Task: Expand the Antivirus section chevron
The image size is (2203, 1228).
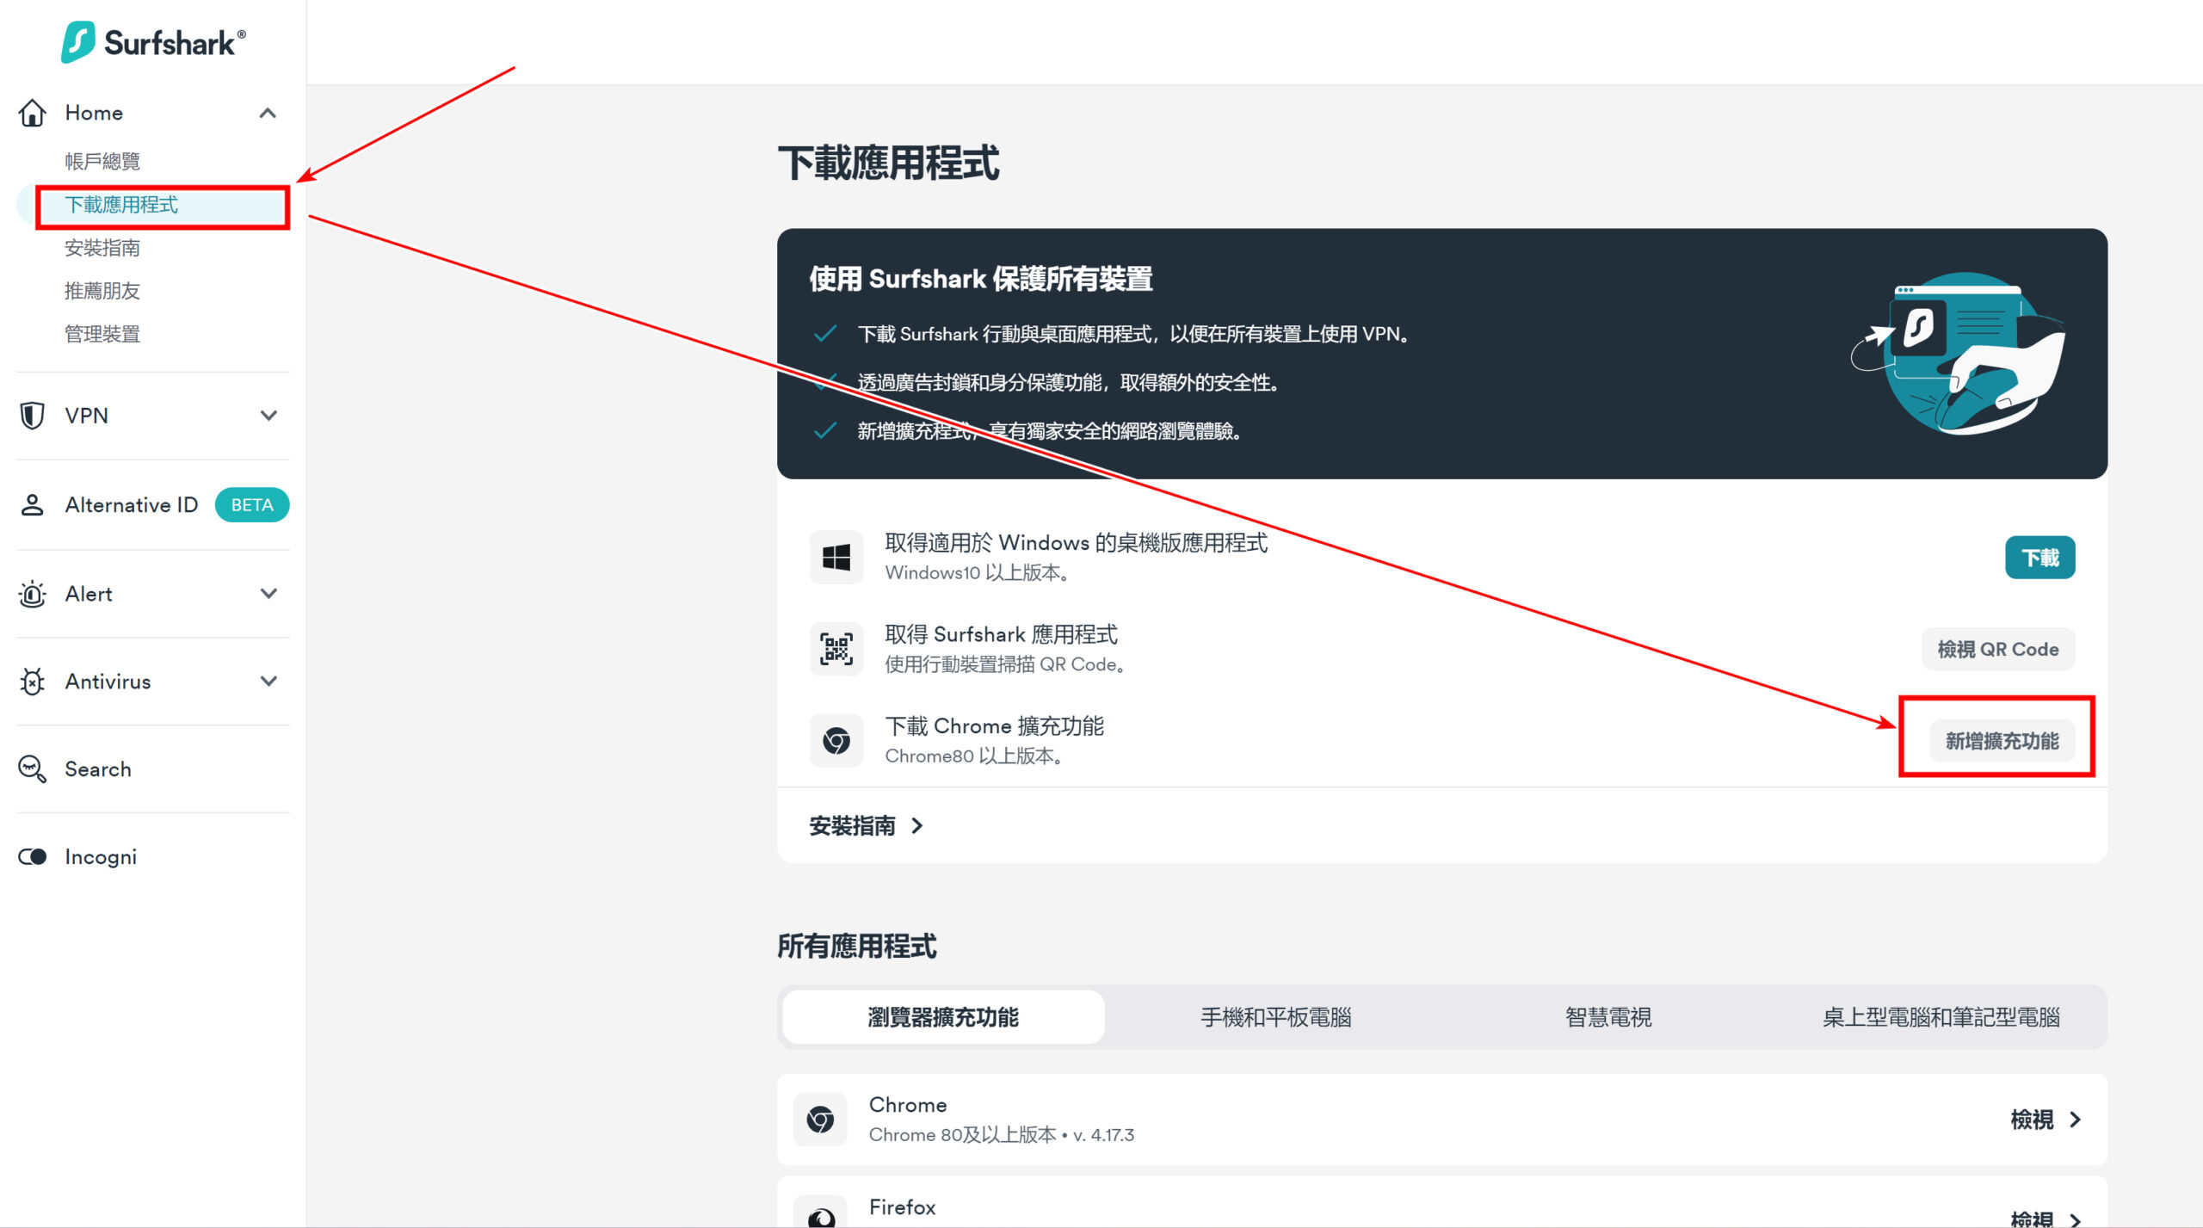Action: click(268, 682)
